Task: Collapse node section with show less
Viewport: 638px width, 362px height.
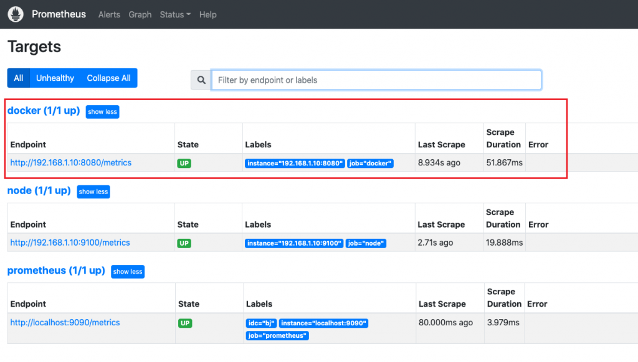Action: (93, 192)
